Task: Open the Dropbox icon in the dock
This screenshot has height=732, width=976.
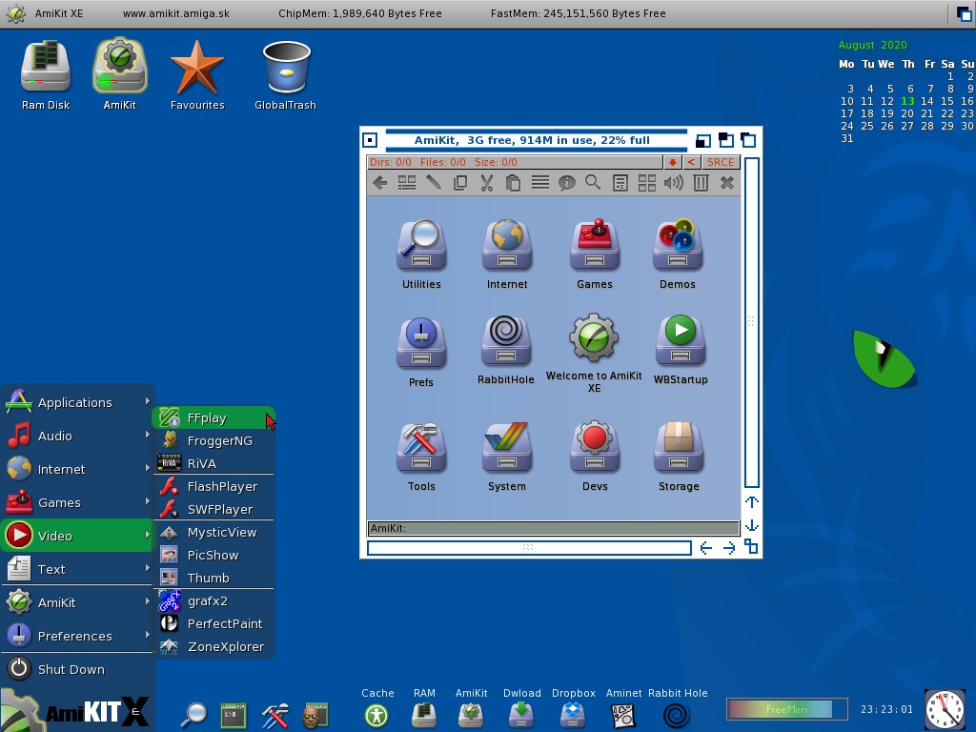Action: (x=573, y=714)
